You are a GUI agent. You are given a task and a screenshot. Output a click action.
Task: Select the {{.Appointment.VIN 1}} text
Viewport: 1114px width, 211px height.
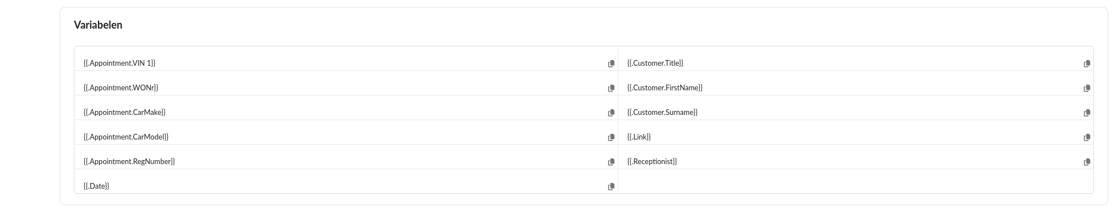(x=119, y=63)
